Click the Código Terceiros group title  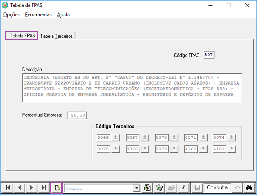point(115,126)
